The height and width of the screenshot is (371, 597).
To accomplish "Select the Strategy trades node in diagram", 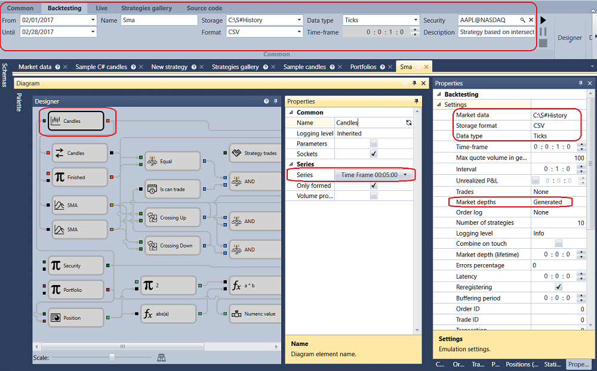I will tap(255, 153).
